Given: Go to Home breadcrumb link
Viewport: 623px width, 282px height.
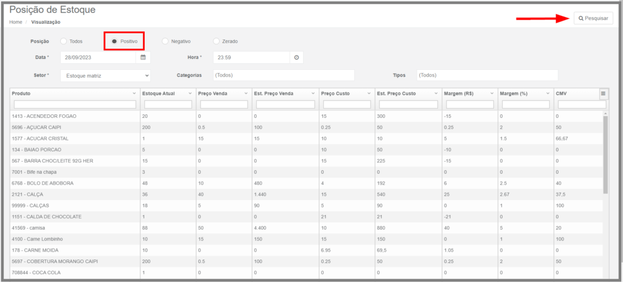Looking at the screenshot, I should point(15,22).
